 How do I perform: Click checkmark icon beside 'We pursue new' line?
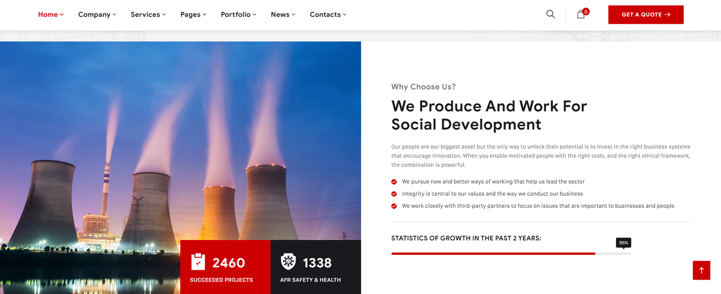click(394, 182)
